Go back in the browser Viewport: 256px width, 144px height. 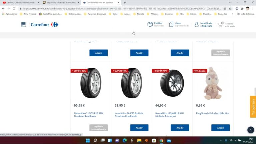pos(3,8)
